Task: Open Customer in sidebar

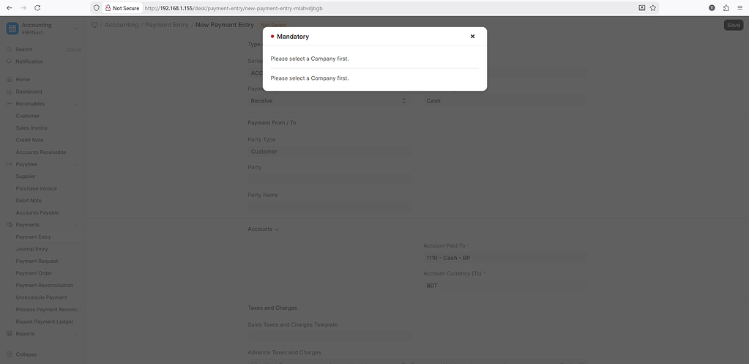Action: tap(28, 116)
